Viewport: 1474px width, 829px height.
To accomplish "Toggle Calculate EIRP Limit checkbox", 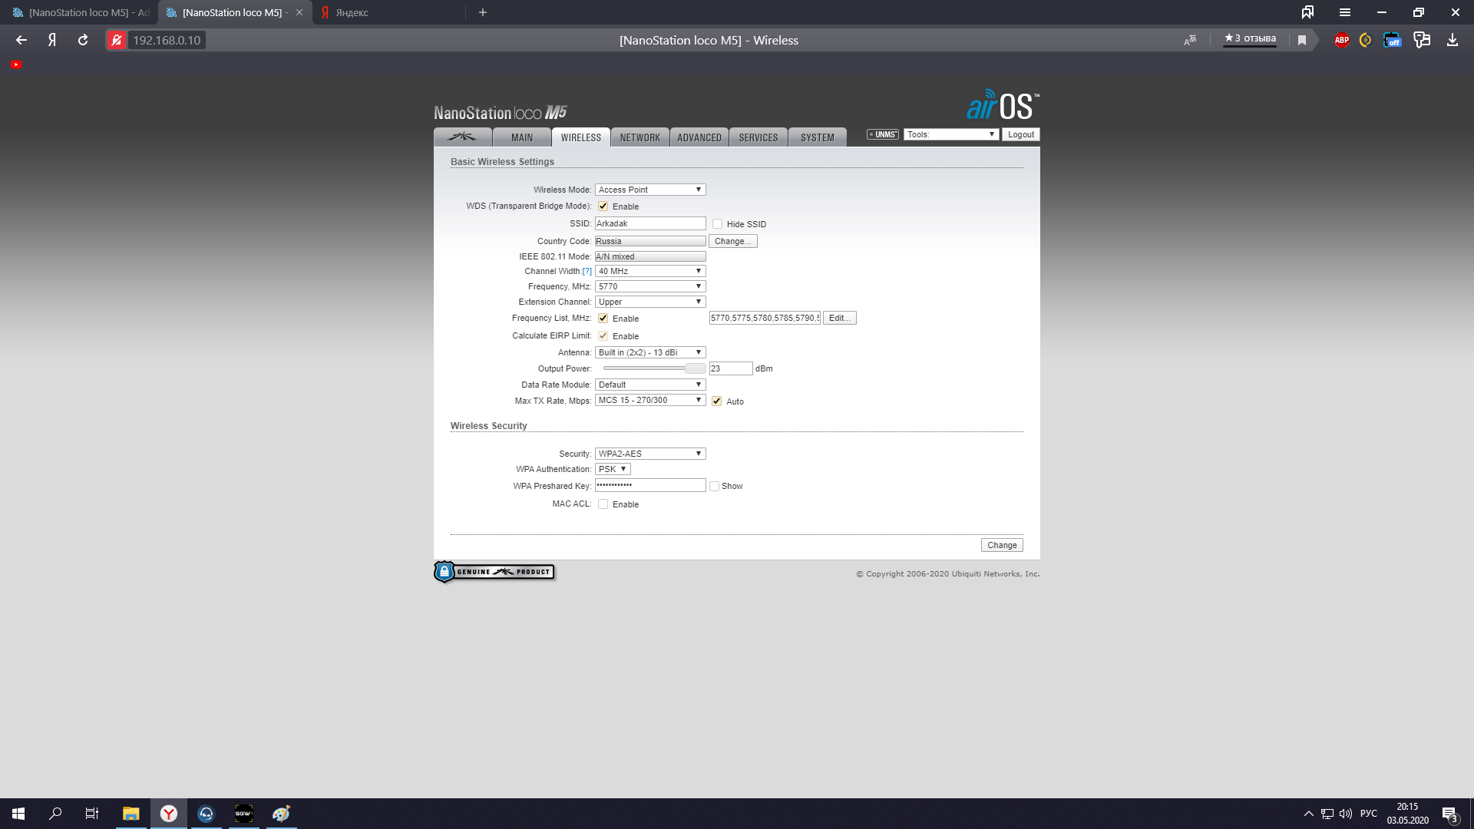I will point(603,336).
